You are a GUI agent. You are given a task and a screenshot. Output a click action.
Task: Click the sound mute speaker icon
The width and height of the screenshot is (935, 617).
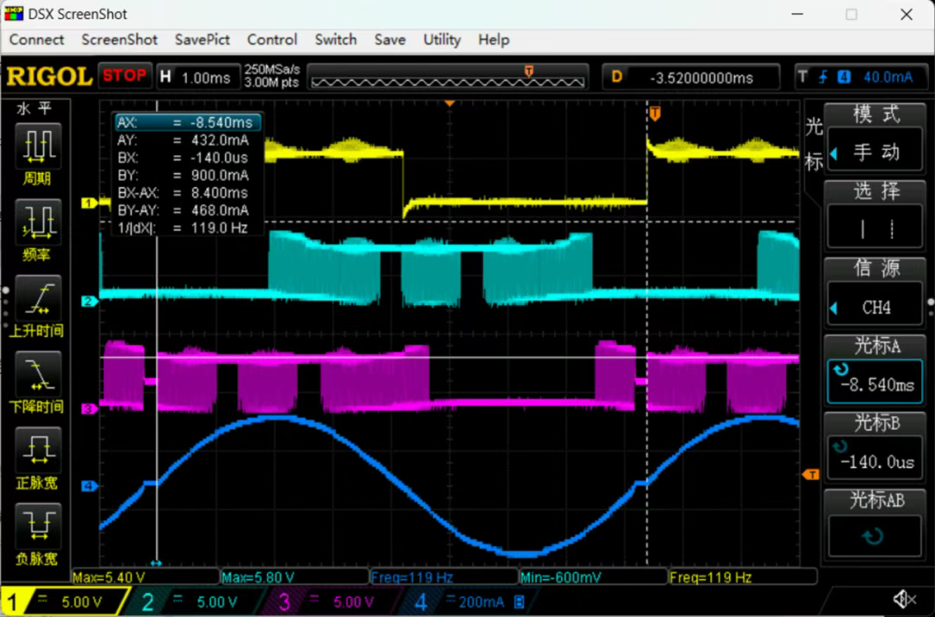click(x=905, y=600)
